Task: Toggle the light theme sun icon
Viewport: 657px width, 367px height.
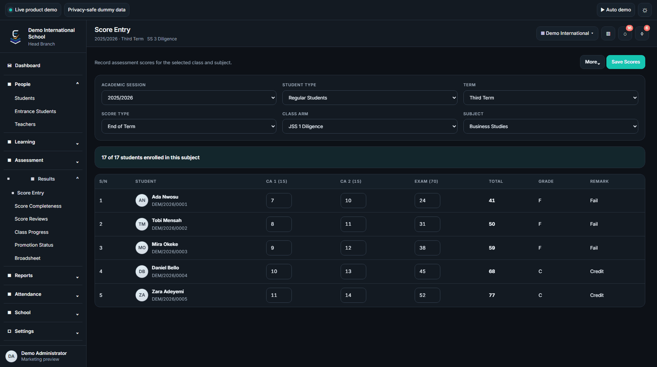Action: click(x=645, y=10)
